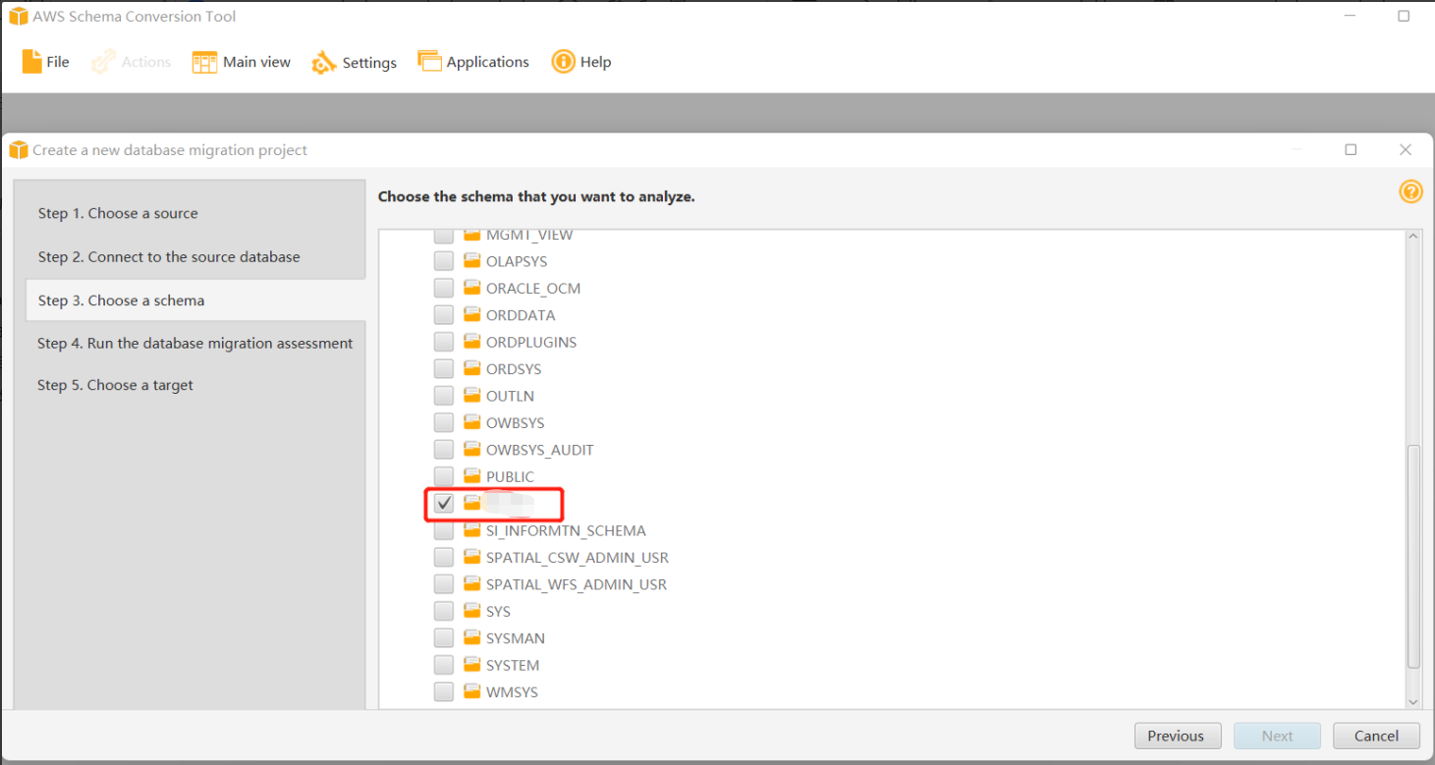This screenshot has width=1435, height=765.
Task: Click the ORDPLUGINS folder icon
Action: [x=472, y=341]
